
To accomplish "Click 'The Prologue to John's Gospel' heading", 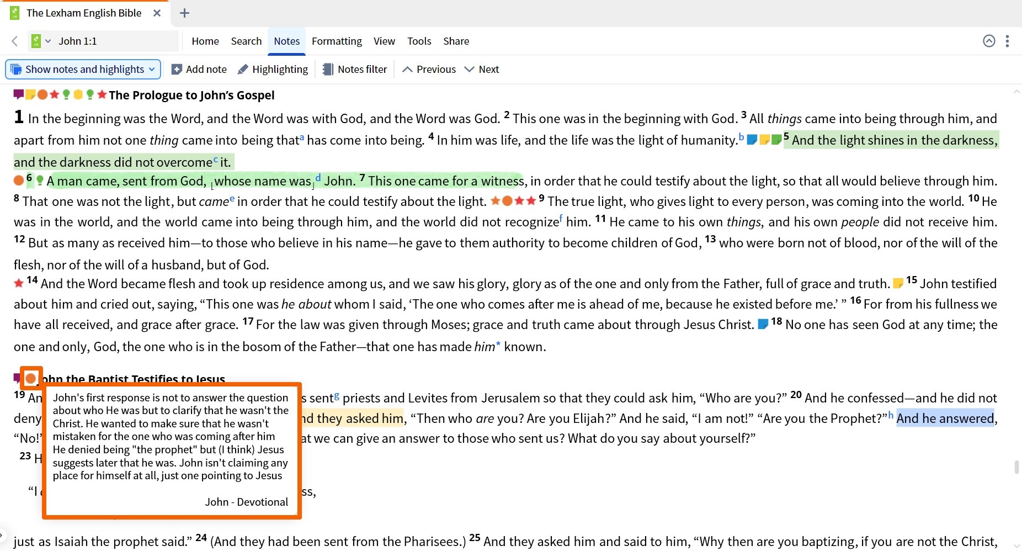I will (191, 95).
